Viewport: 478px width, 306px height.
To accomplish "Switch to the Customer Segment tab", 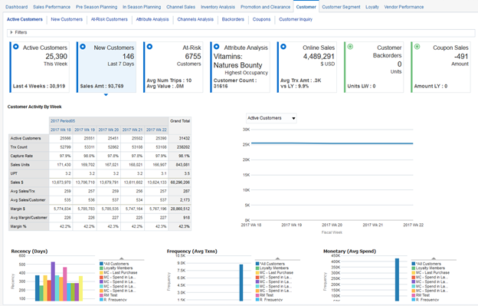I will 341,7.
